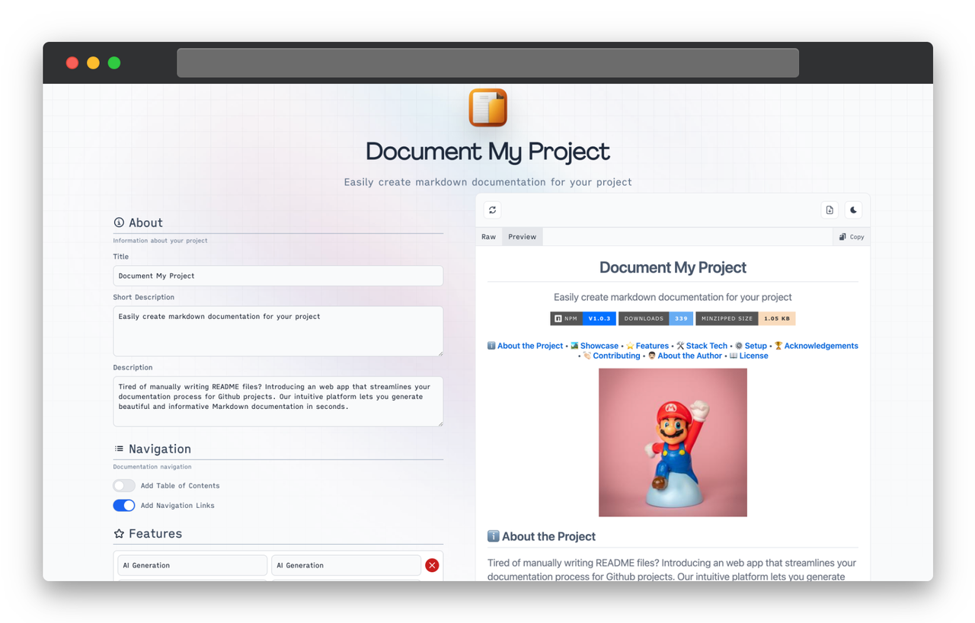The image size is (975, 623).
Task: Select the Preview tab
Action: tap(522, 236)
